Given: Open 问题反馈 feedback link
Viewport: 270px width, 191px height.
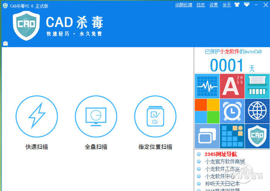Looking at the screenshot, I should 184,5.
